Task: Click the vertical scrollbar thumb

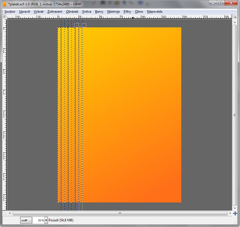Action: point(235,115)
